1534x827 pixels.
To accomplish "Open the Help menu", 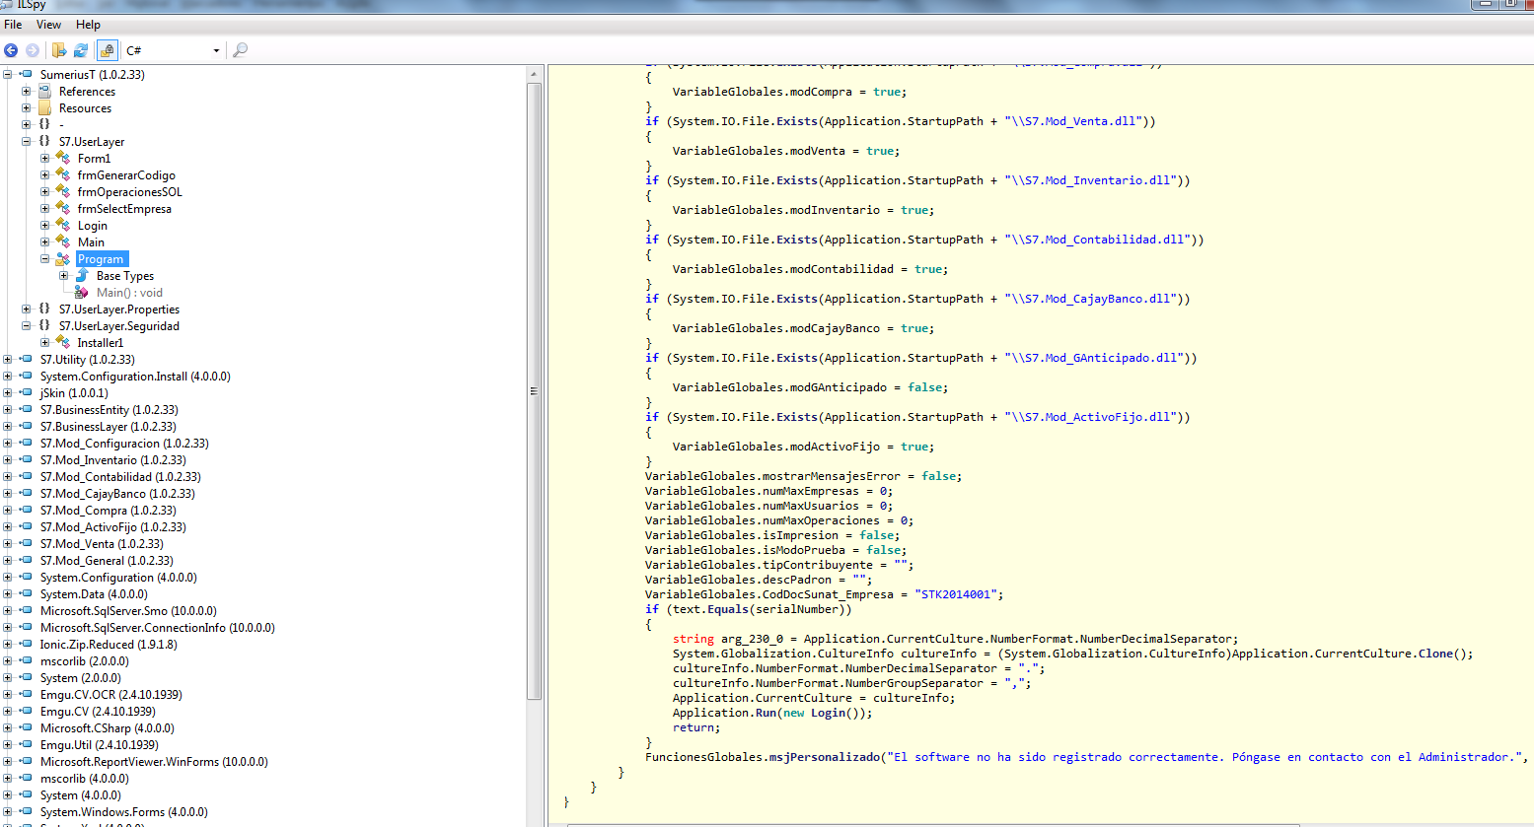I will click(x=88, y=25).
